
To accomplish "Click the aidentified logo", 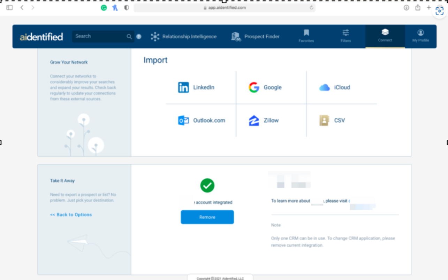I will pos(41,37).
